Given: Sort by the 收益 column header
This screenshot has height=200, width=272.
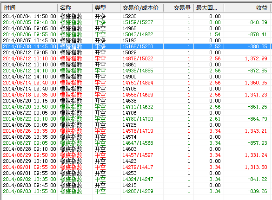Looking at the screenshot, I should click(247, 8).
